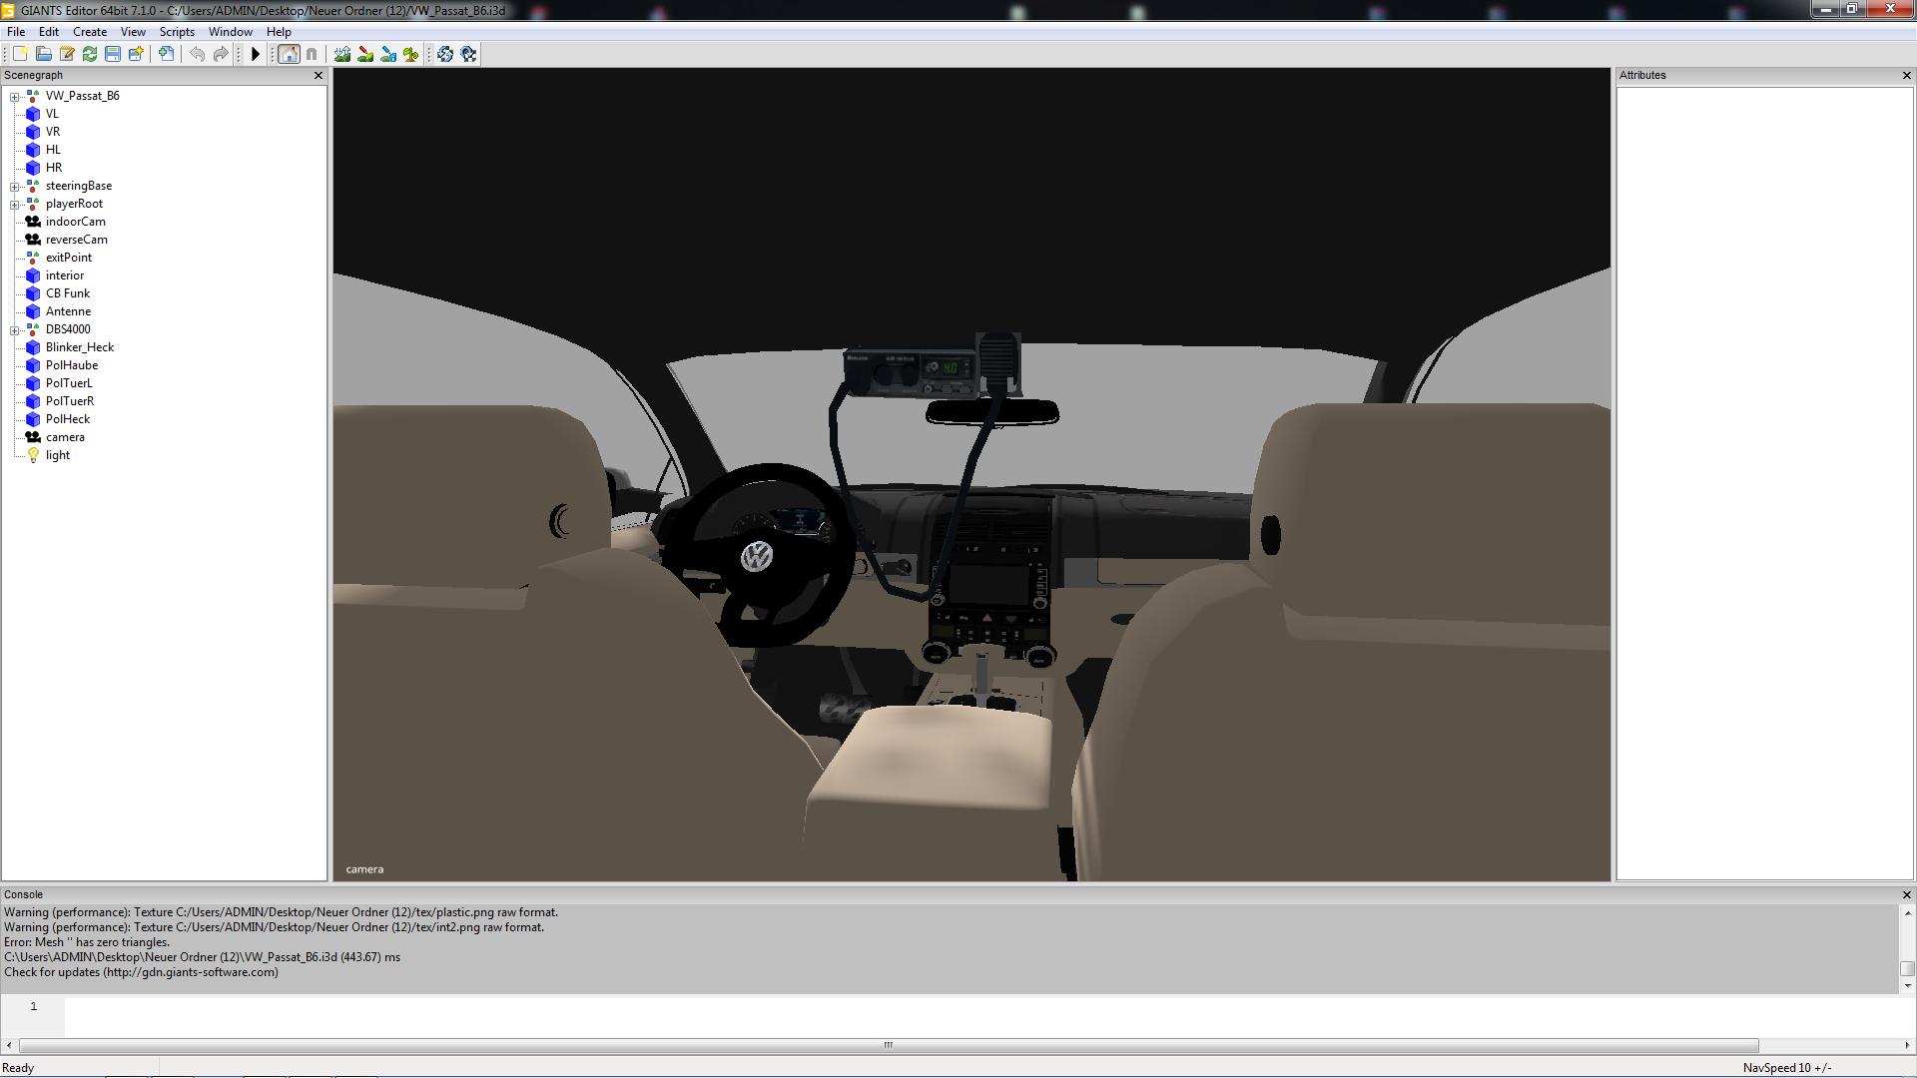Expand the steeringBase tree node

[x=14, y=187]
